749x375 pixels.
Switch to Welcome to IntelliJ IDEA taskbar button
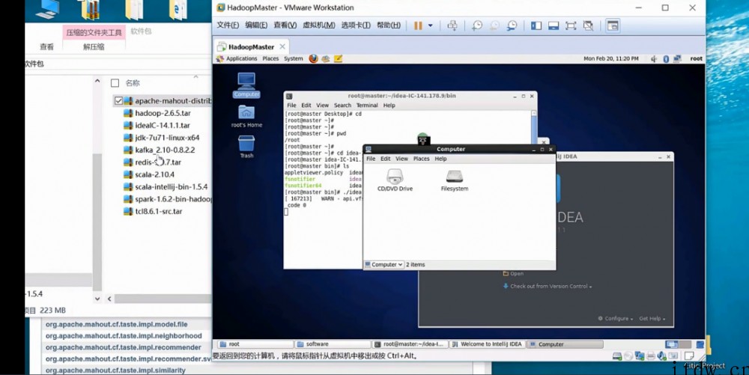point(488,344)
